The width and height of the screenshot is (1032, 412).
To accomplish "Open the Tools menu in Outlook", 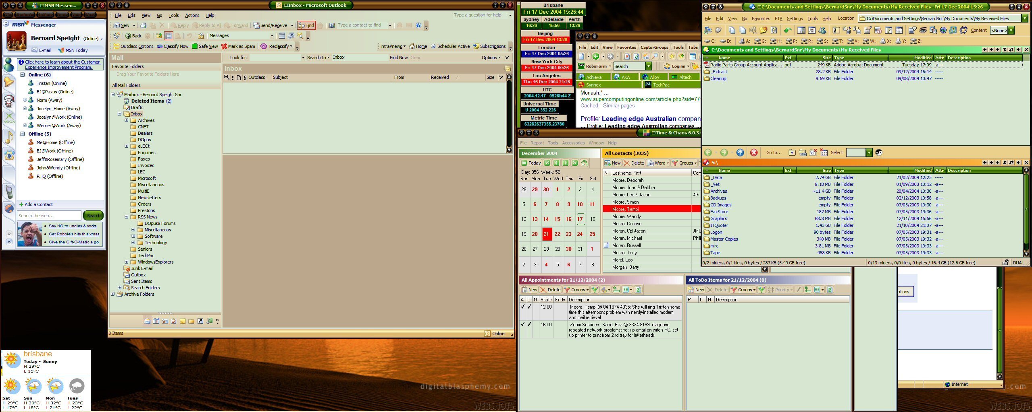I will [x=173, y=15].
